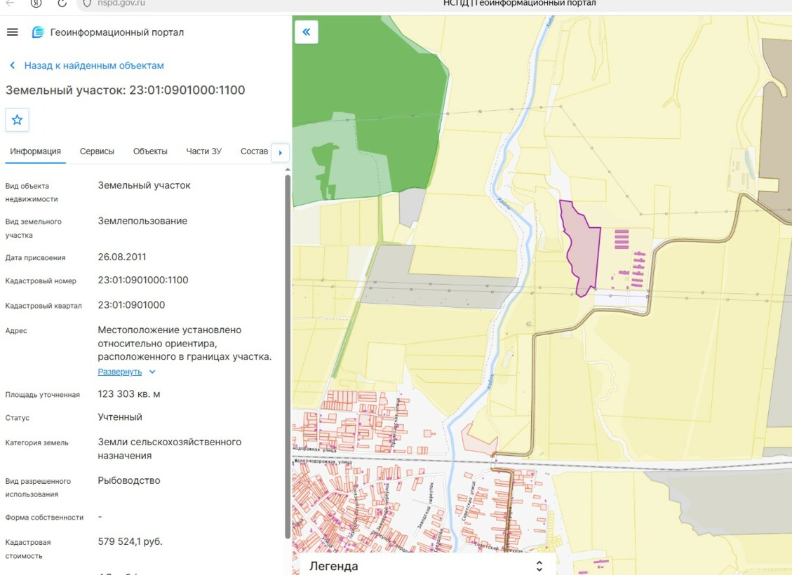This screenshot has height=575, width=792.
Task: Switch to the Объекты tab
Action: pos(150,151)
